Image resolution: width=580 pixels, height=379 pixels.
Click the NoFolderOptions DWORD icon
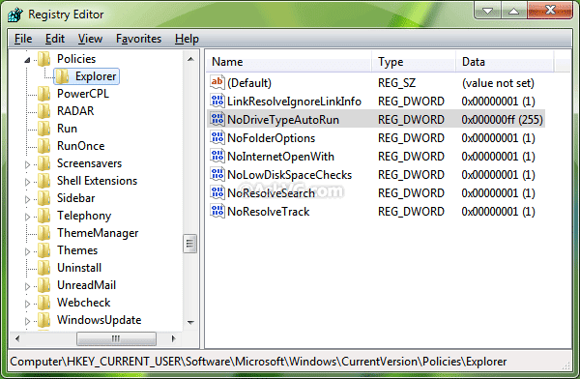(x=217, y=137)
